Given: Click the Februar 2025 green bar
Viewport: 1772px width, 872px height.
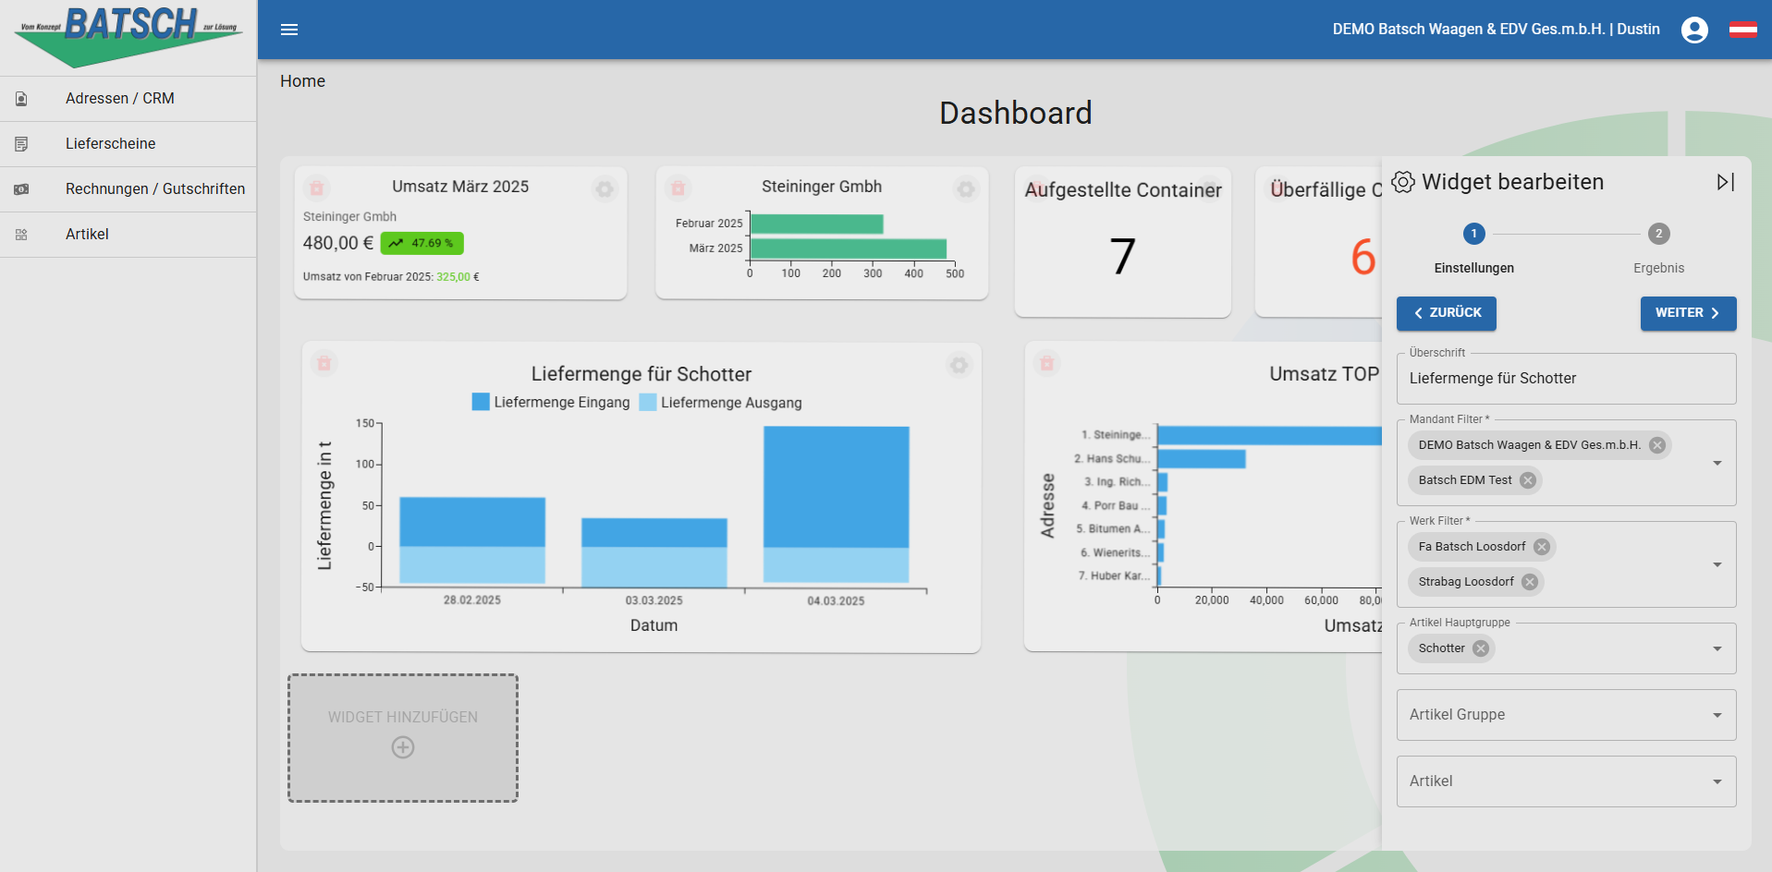Looking at the screenshot, I should (x=817, y=224).
